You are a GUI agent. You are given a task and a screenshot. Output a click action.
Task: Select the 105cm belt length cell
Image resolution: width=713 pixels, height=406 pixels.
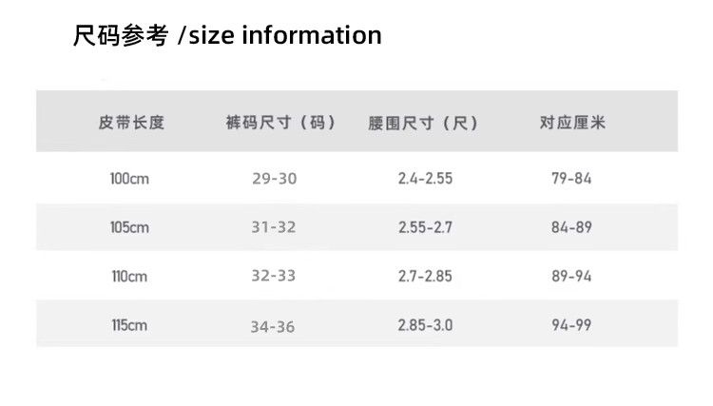(x=129, y=227)
